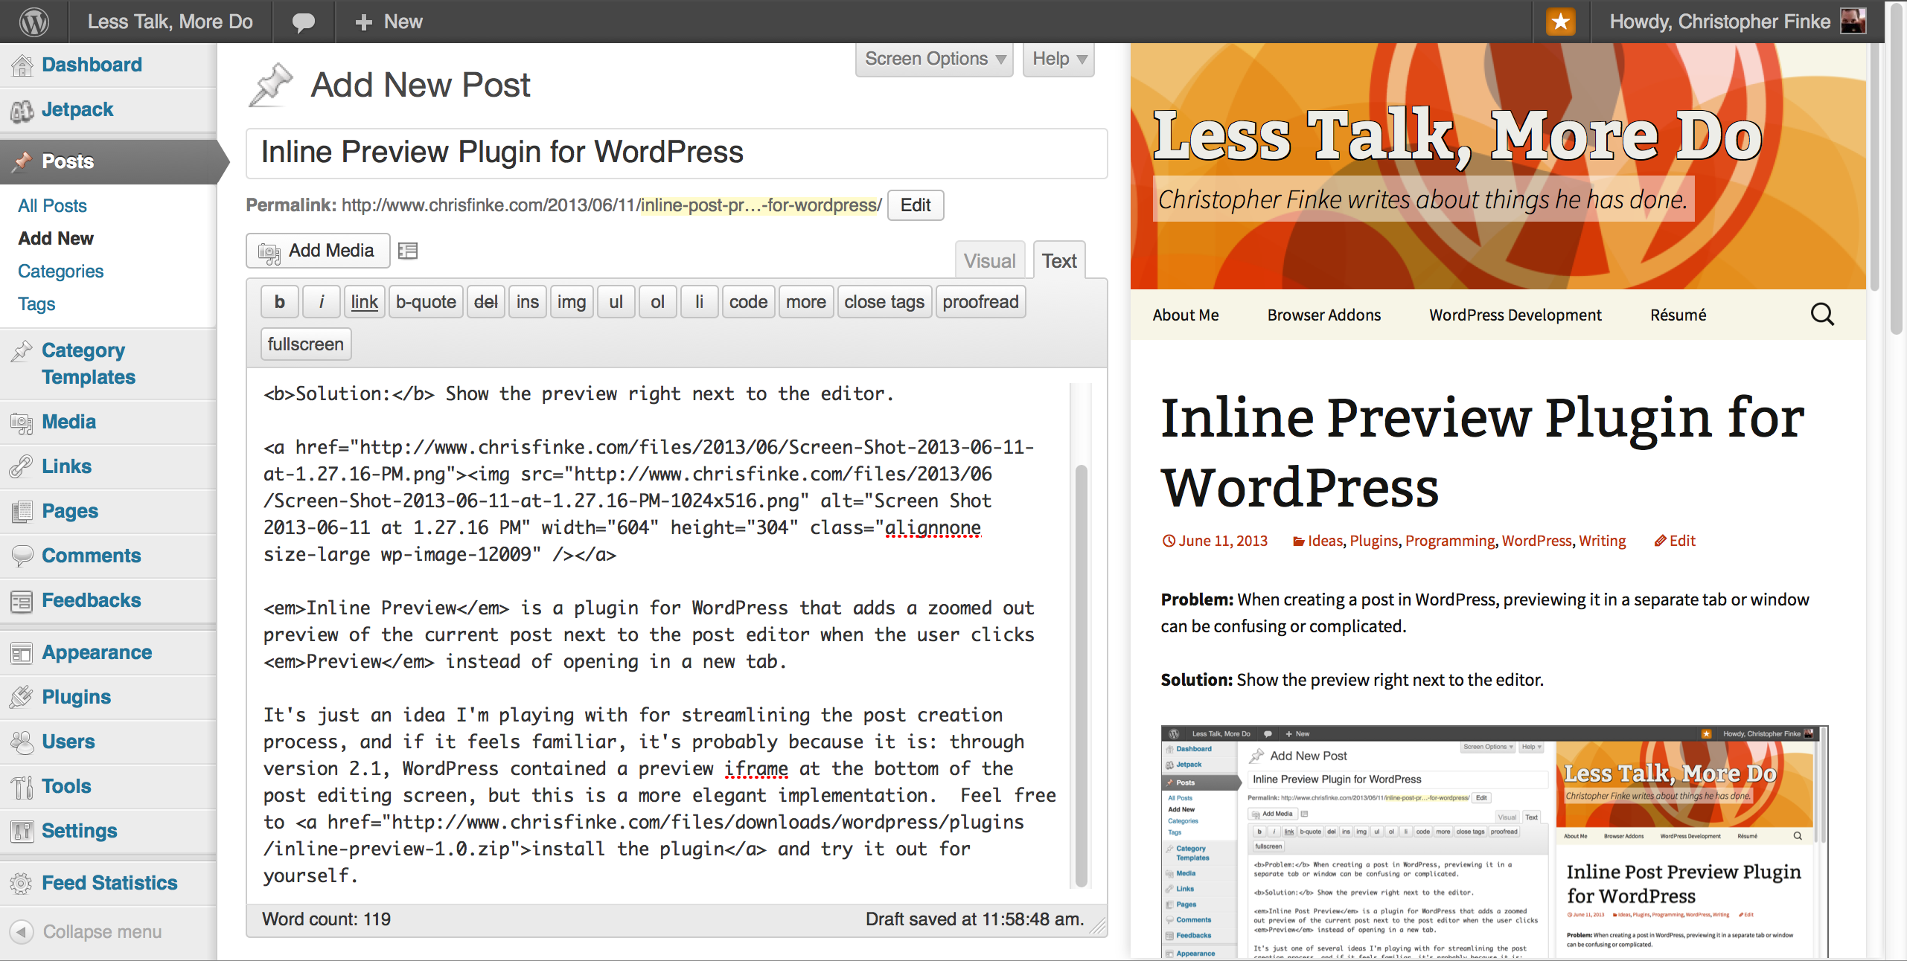Click the Comments speech bubble icon
1907x961 pixels.
[22, 556]
